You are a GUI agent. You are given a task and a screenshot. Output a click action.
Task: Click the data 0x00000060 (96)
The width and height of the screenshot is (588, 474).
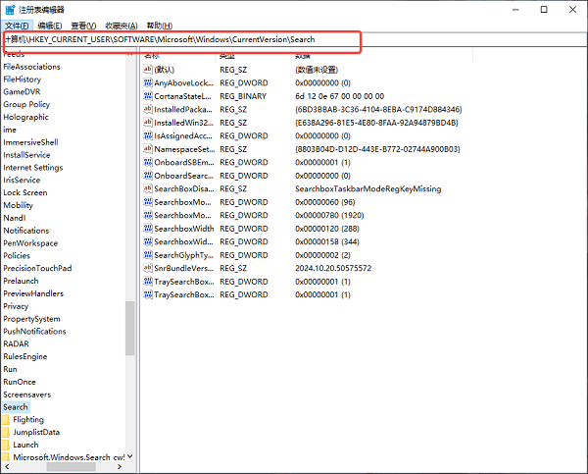click(324, 202)
